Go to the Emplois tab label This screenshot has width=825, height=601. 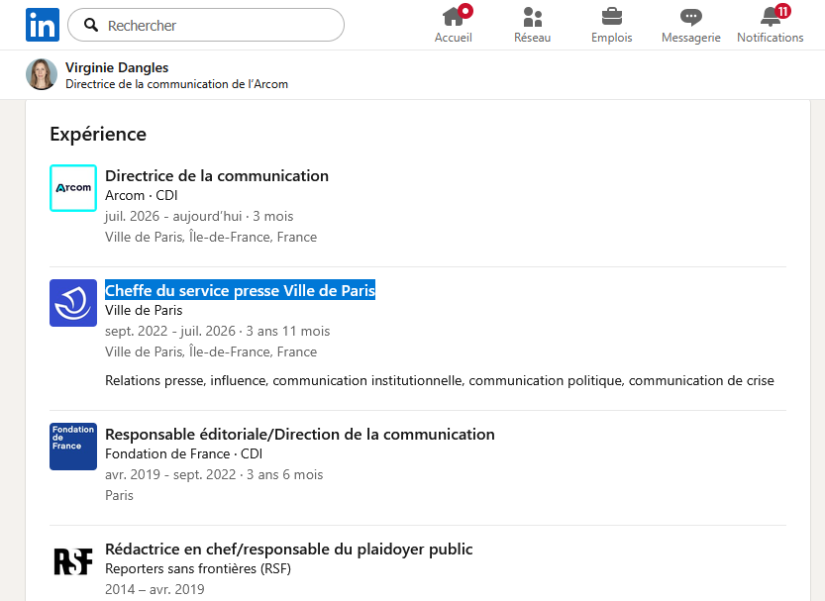coord(611,38)
